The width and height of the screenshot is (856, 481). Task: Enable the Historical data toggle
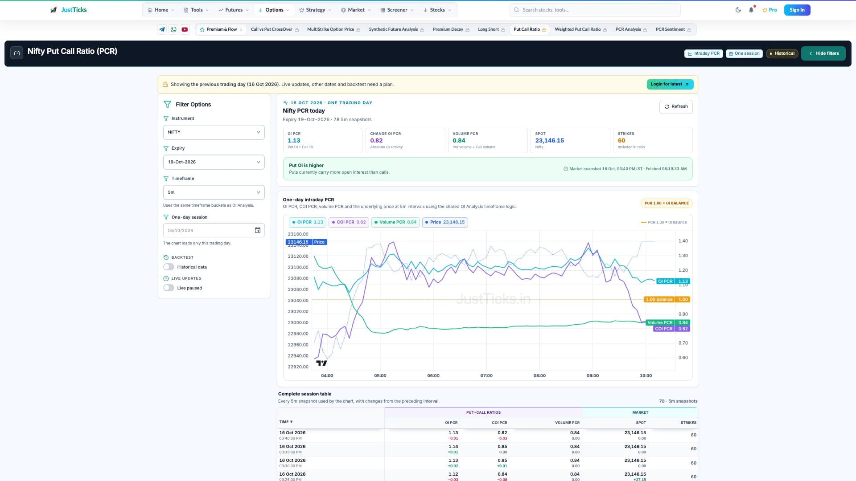pyautogui.click(x=169, y=267)
